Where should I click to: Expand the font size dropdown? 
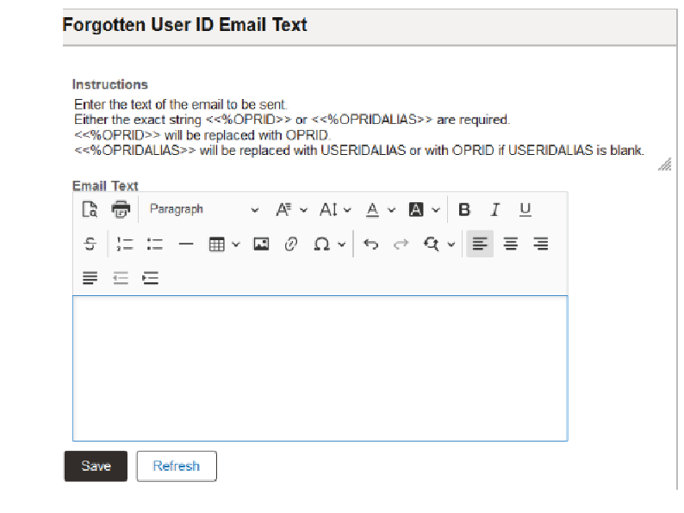335,210
